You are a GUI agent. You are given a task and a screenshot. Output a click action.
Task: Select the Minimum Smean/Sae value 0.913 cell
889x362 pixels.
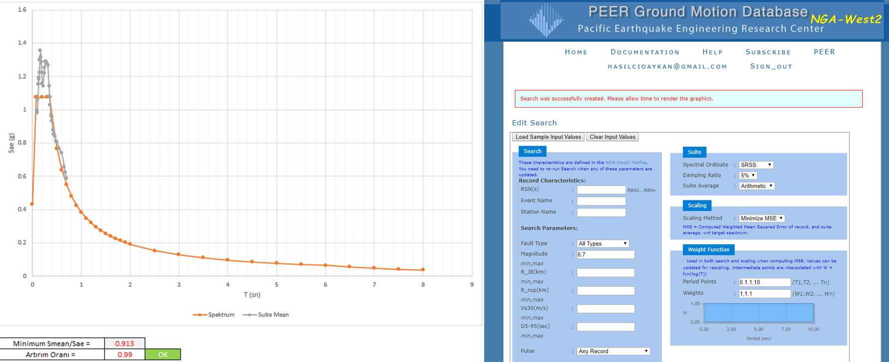pyautogui.click(x=125, y=344)
